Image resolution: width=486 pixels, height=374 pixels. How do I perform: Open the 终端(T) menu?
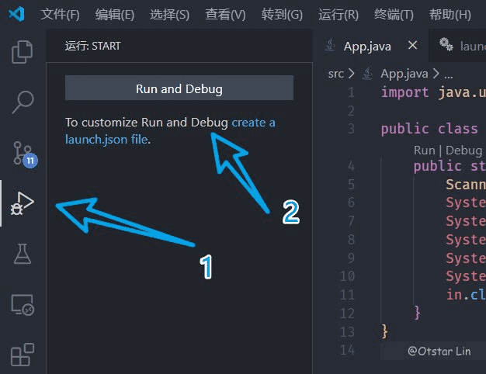(394, 15)
